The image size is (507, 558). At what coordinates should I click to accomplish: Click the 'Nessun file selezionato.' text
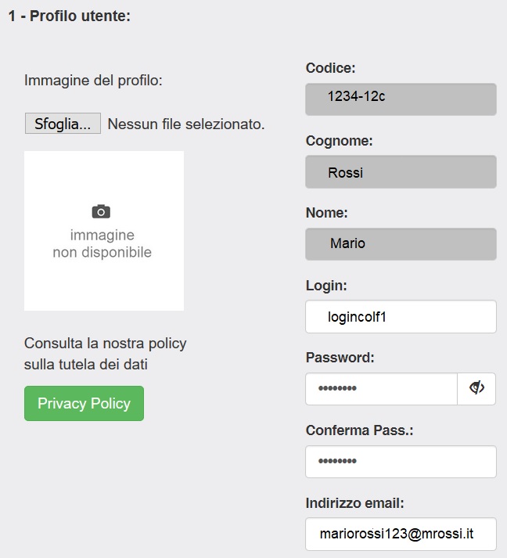tap(186, 124)
